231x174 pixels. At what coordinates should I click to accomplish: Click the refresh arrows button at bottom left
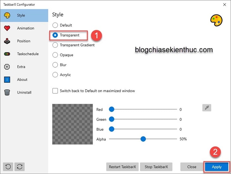pyautogui.click(x=20, y=167)
